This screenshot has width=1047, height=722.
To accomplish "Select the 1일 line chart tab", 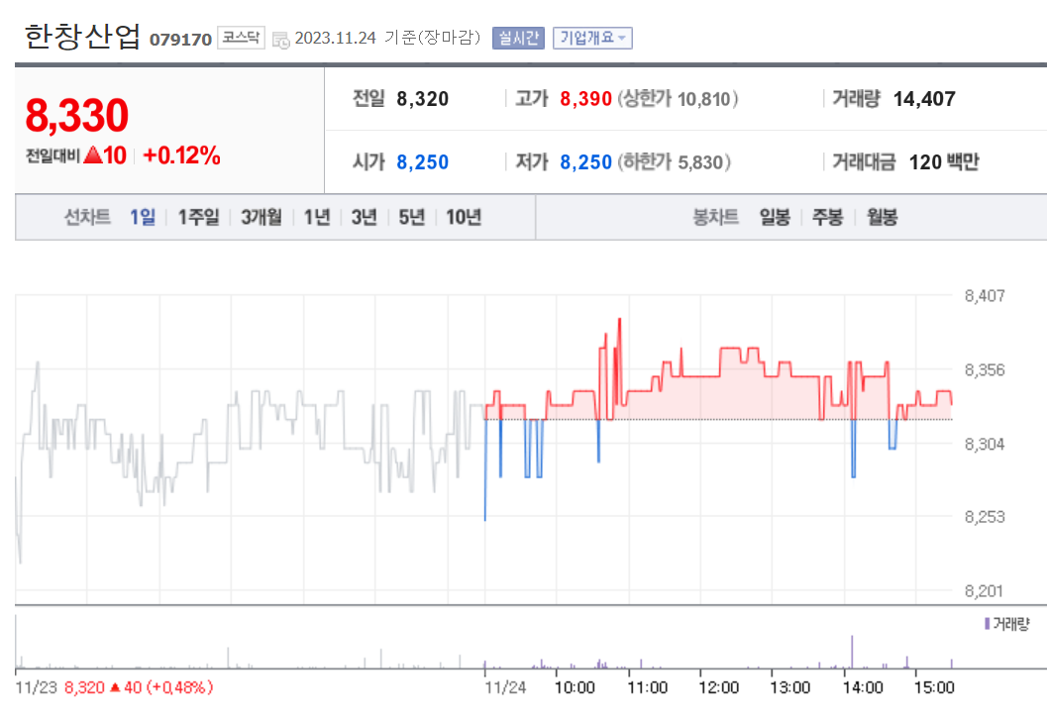I will pos(143,217).
